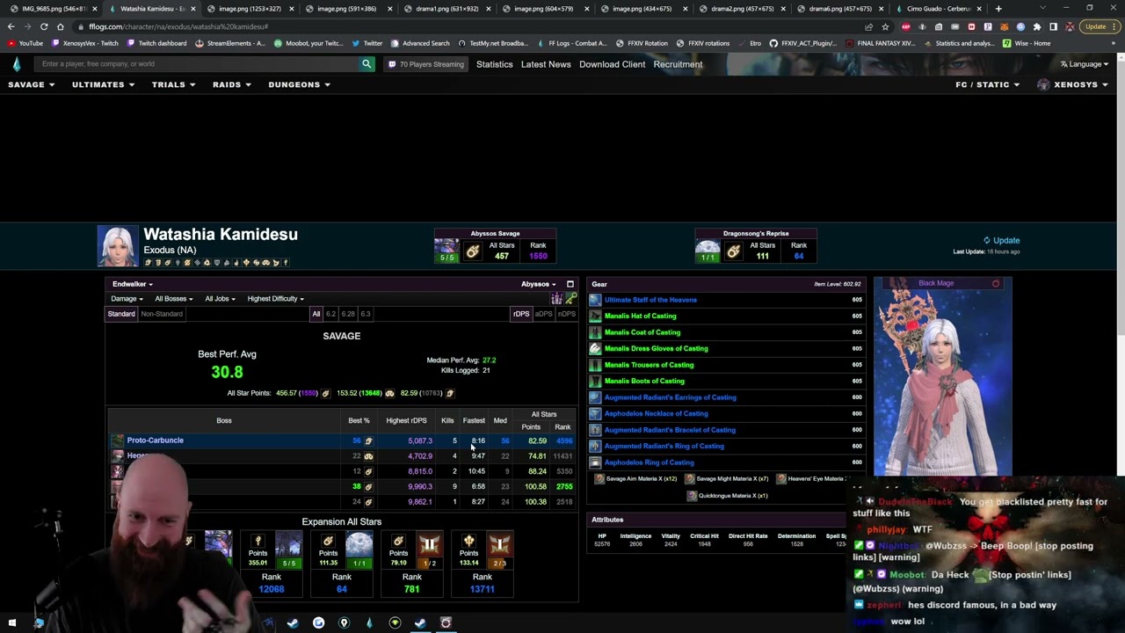Open Proto-Carbuncle boss rankings link
1125x633 pixels.
[x=155, y=440]
